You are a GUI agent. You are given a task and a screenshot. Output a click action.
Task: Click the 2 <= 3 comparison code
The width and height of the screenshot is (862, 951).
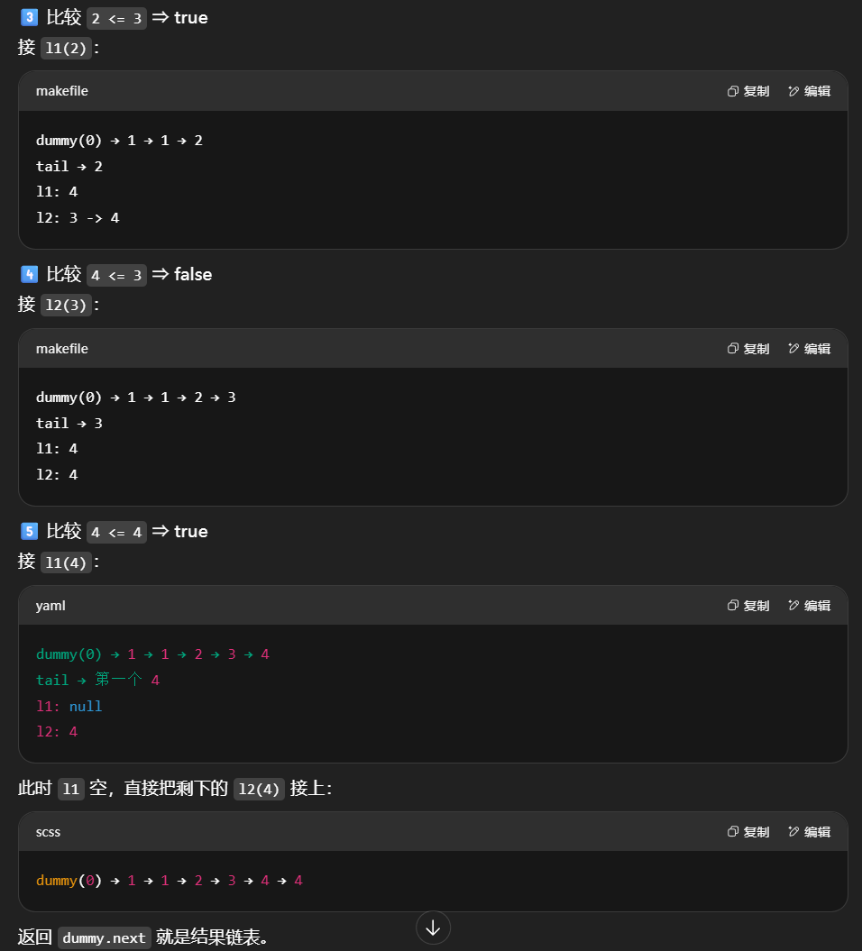(x=117, y=19)
